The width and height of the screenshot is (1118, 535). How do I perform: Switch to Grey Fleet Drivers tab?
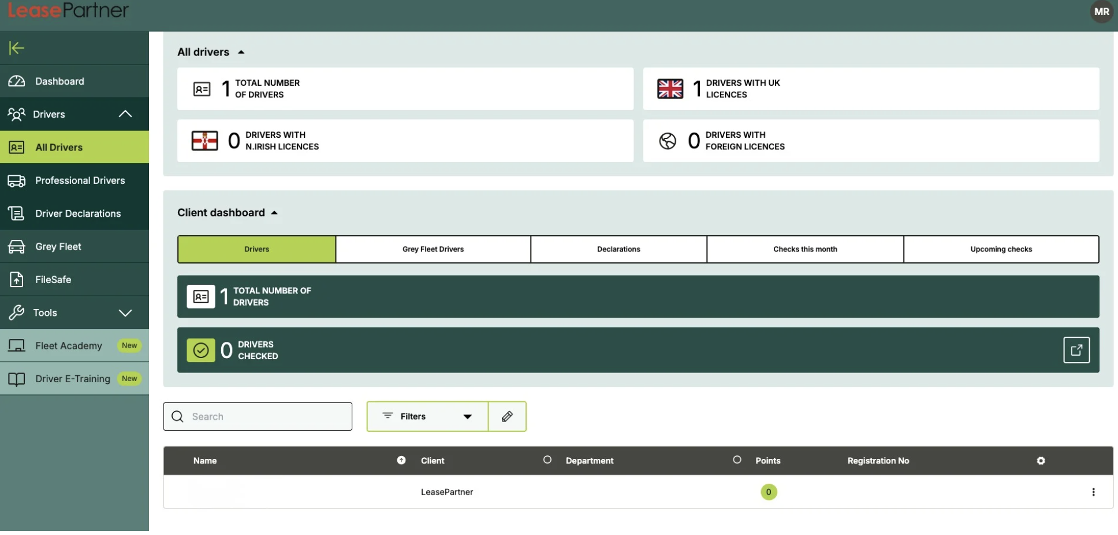coord(433,249)
